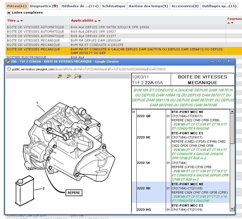Viewport: 242px width, 219px height.
Task: Click part reference 2223 HE
Action: pyautogui.click(x=144, y=137)
